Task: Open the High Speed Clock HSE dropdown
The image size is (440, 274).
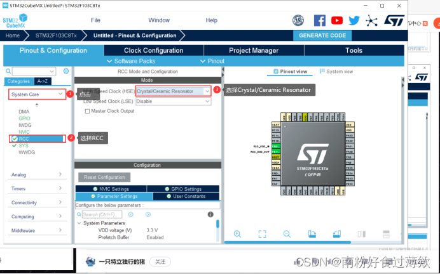Action: tap(174, 91)
